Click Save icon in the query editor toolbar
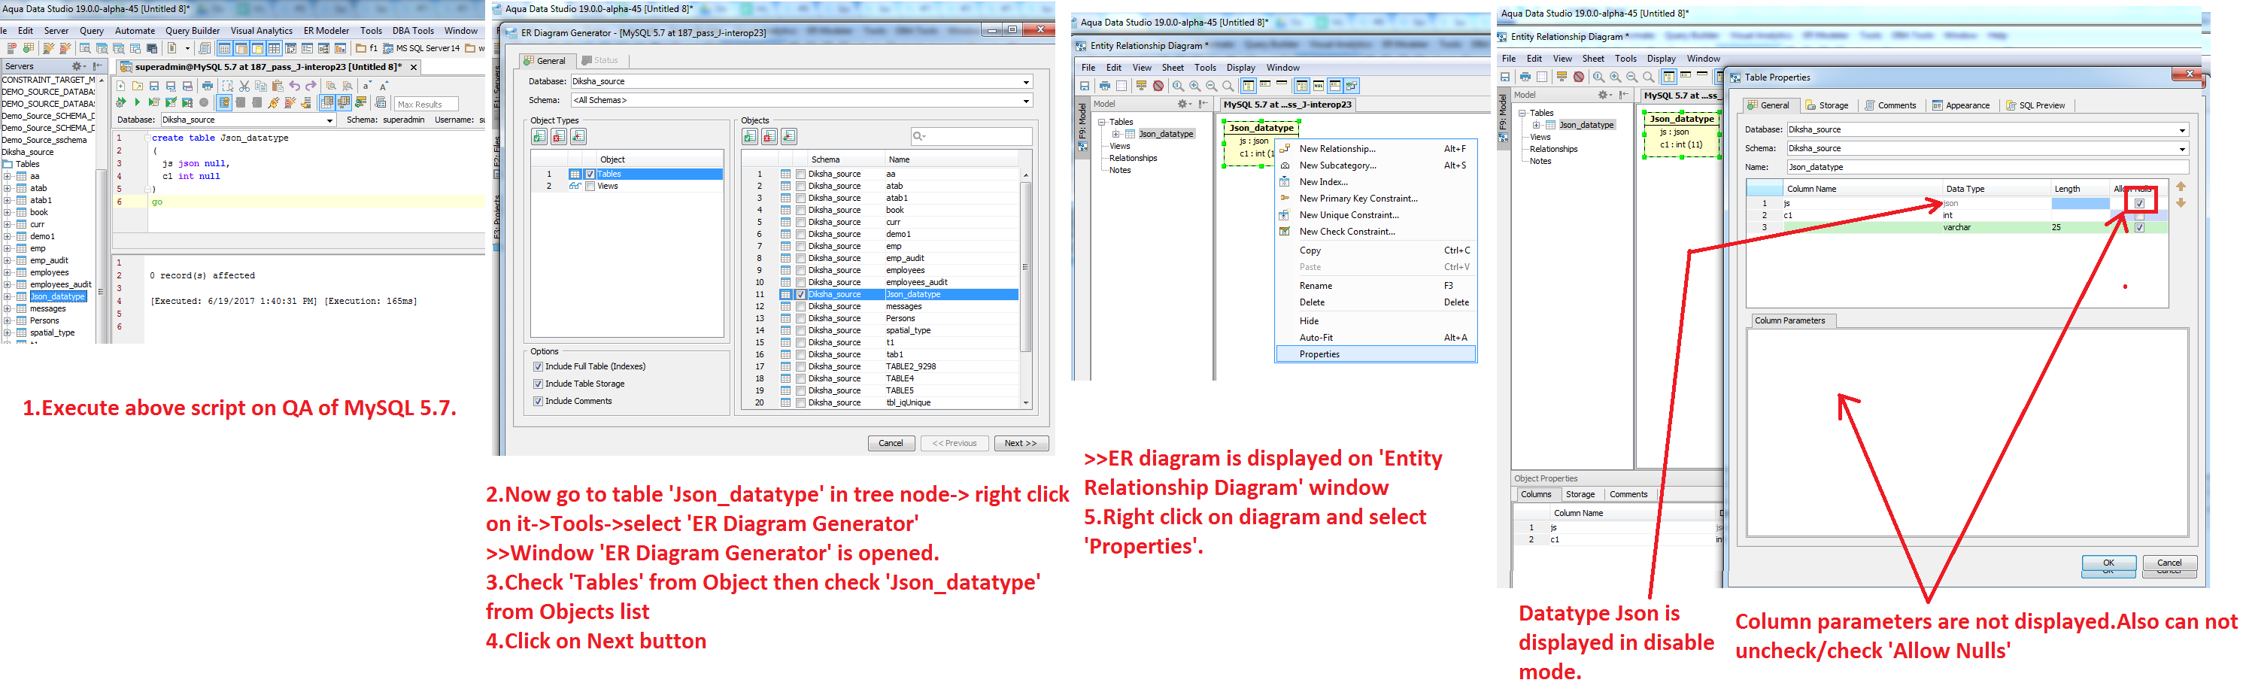Viewport: 2243px width, 695px height. [x=154, y=86]
